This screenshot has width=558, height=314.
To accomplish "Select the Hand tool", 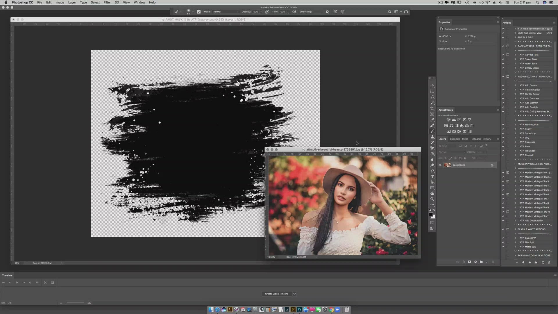I will pos(432,194).
